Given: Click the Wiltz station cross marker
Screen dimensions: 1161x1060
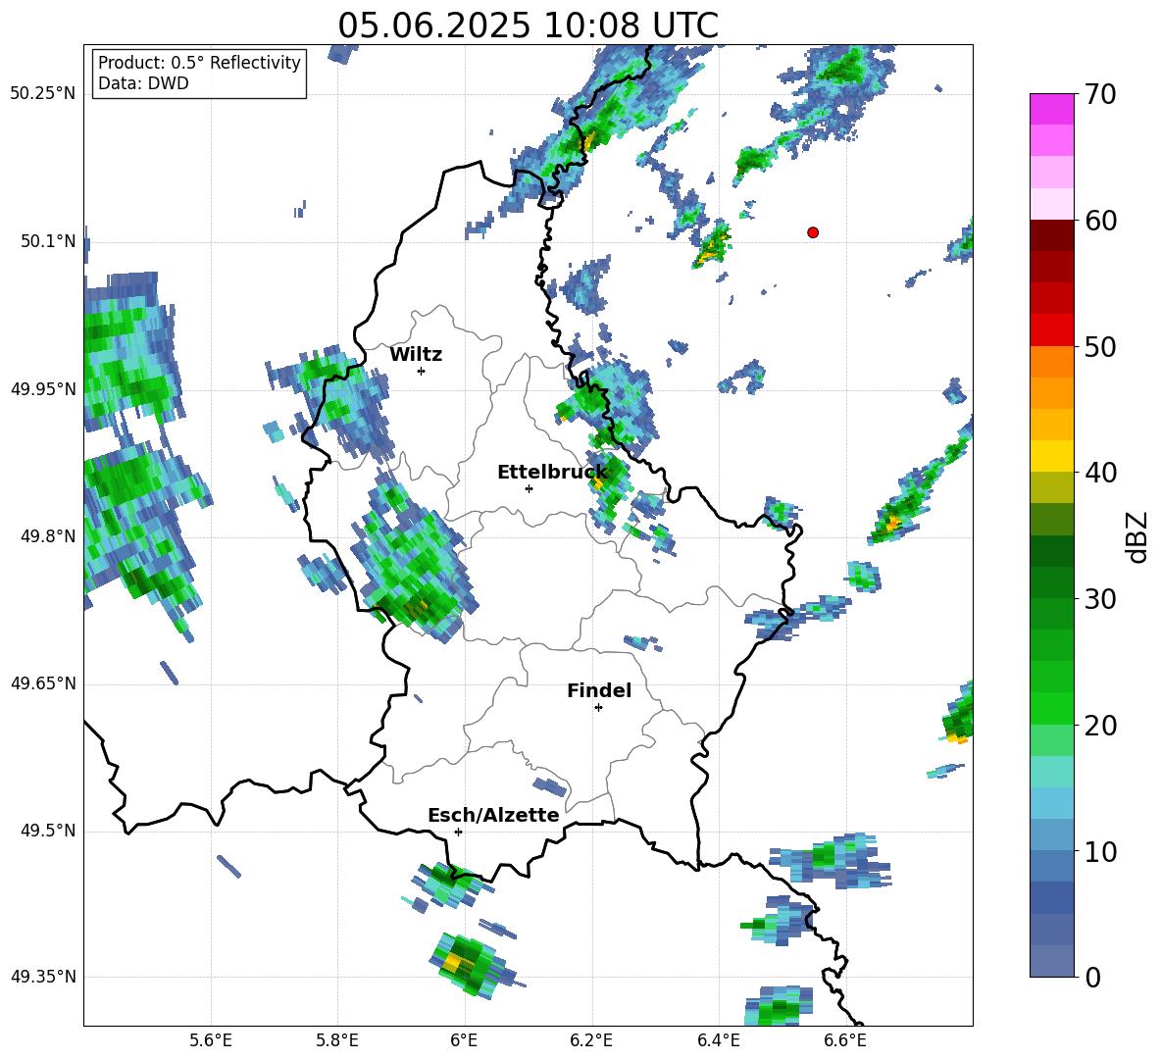Looking at the screenshot, I should 422,371.
